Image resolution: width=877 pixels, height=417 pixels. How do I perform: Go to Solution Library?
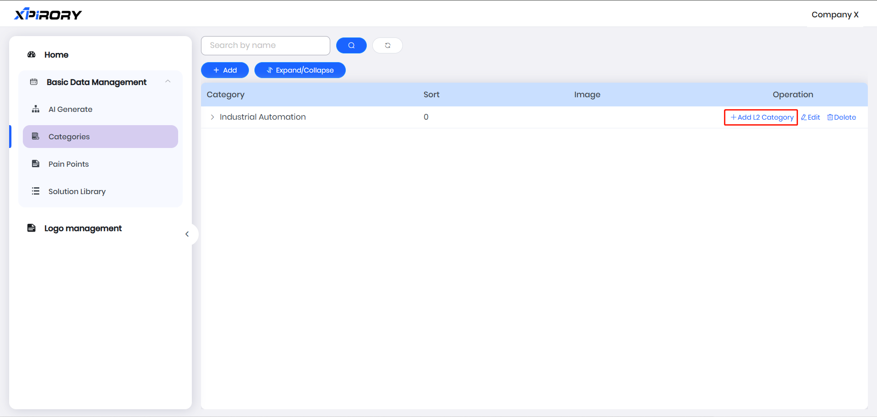[77, 191]
